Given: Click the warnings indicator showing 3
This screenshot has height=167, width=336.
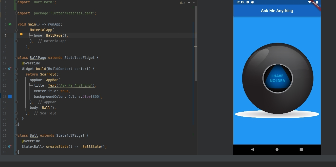Looking at the screenshot, I should [182, 3].
